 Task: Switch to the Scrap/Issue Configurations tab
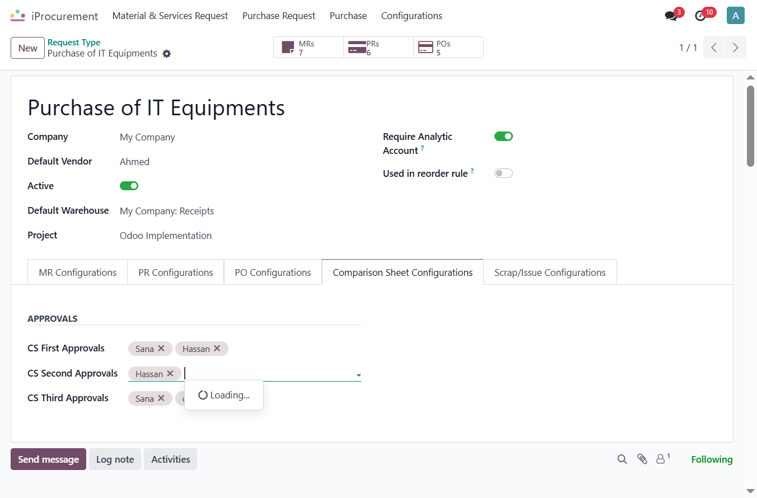[550, 273]
